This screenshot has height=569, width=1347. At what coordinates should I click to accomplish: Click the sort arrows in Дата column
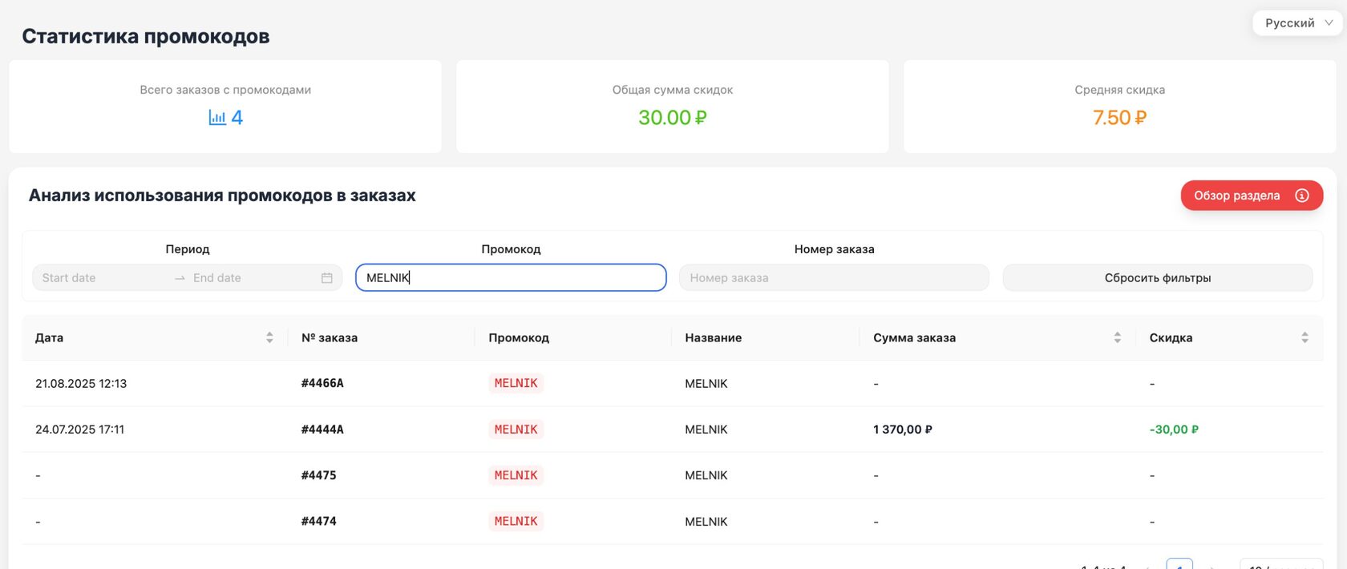269,338
